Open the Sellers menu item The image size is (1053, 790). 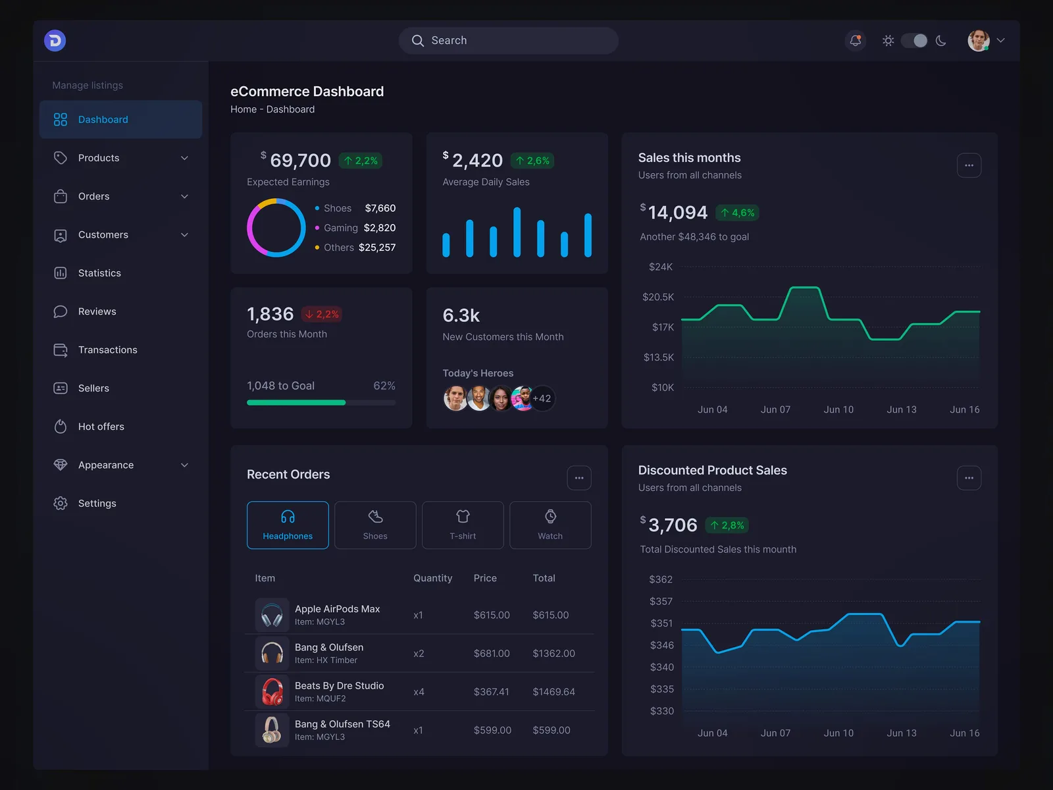[120, 388]
